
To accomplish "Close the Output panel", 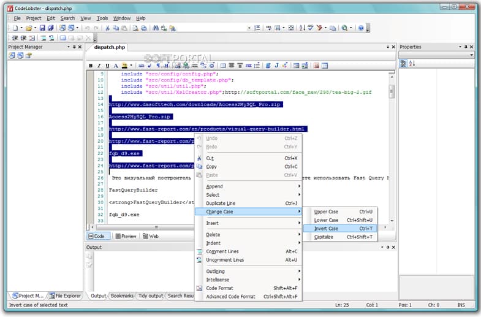I will click(393, 247).
